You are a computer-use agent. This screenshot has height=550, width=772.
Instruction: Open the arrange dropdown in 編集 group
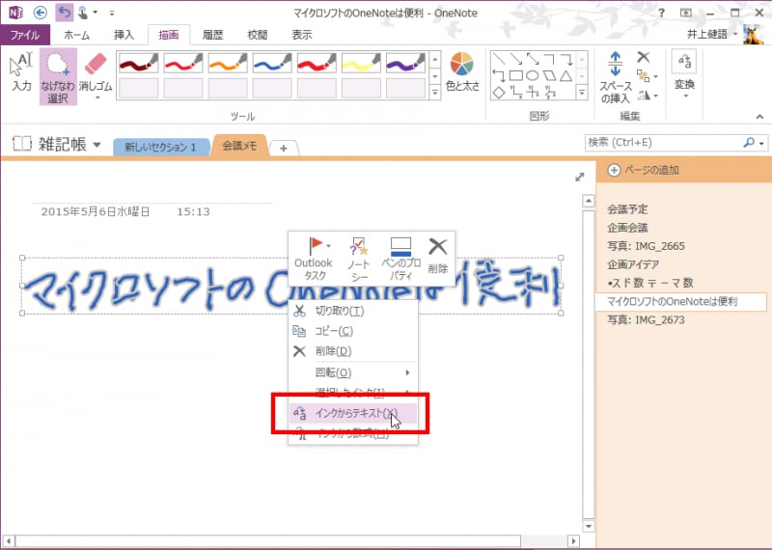coord(647,76)
